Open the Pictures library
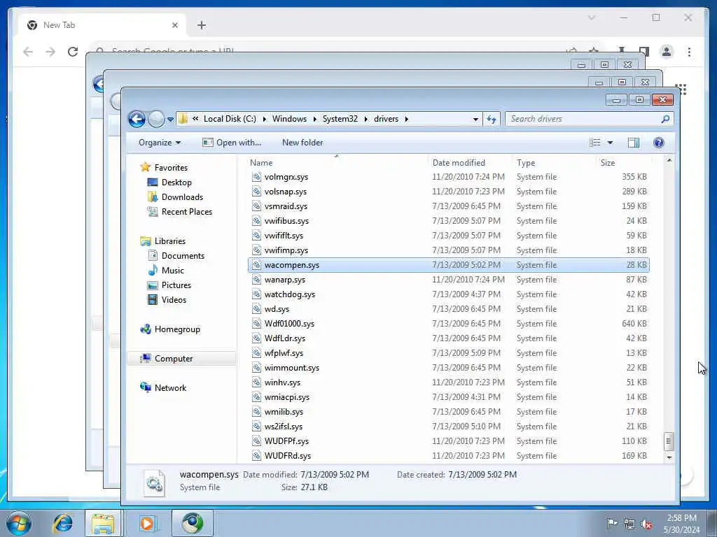 (x=176, y=285)
